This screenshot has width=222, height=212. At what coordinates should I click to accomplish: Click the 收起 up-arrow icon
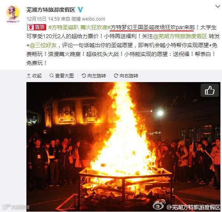coord(29,76)
